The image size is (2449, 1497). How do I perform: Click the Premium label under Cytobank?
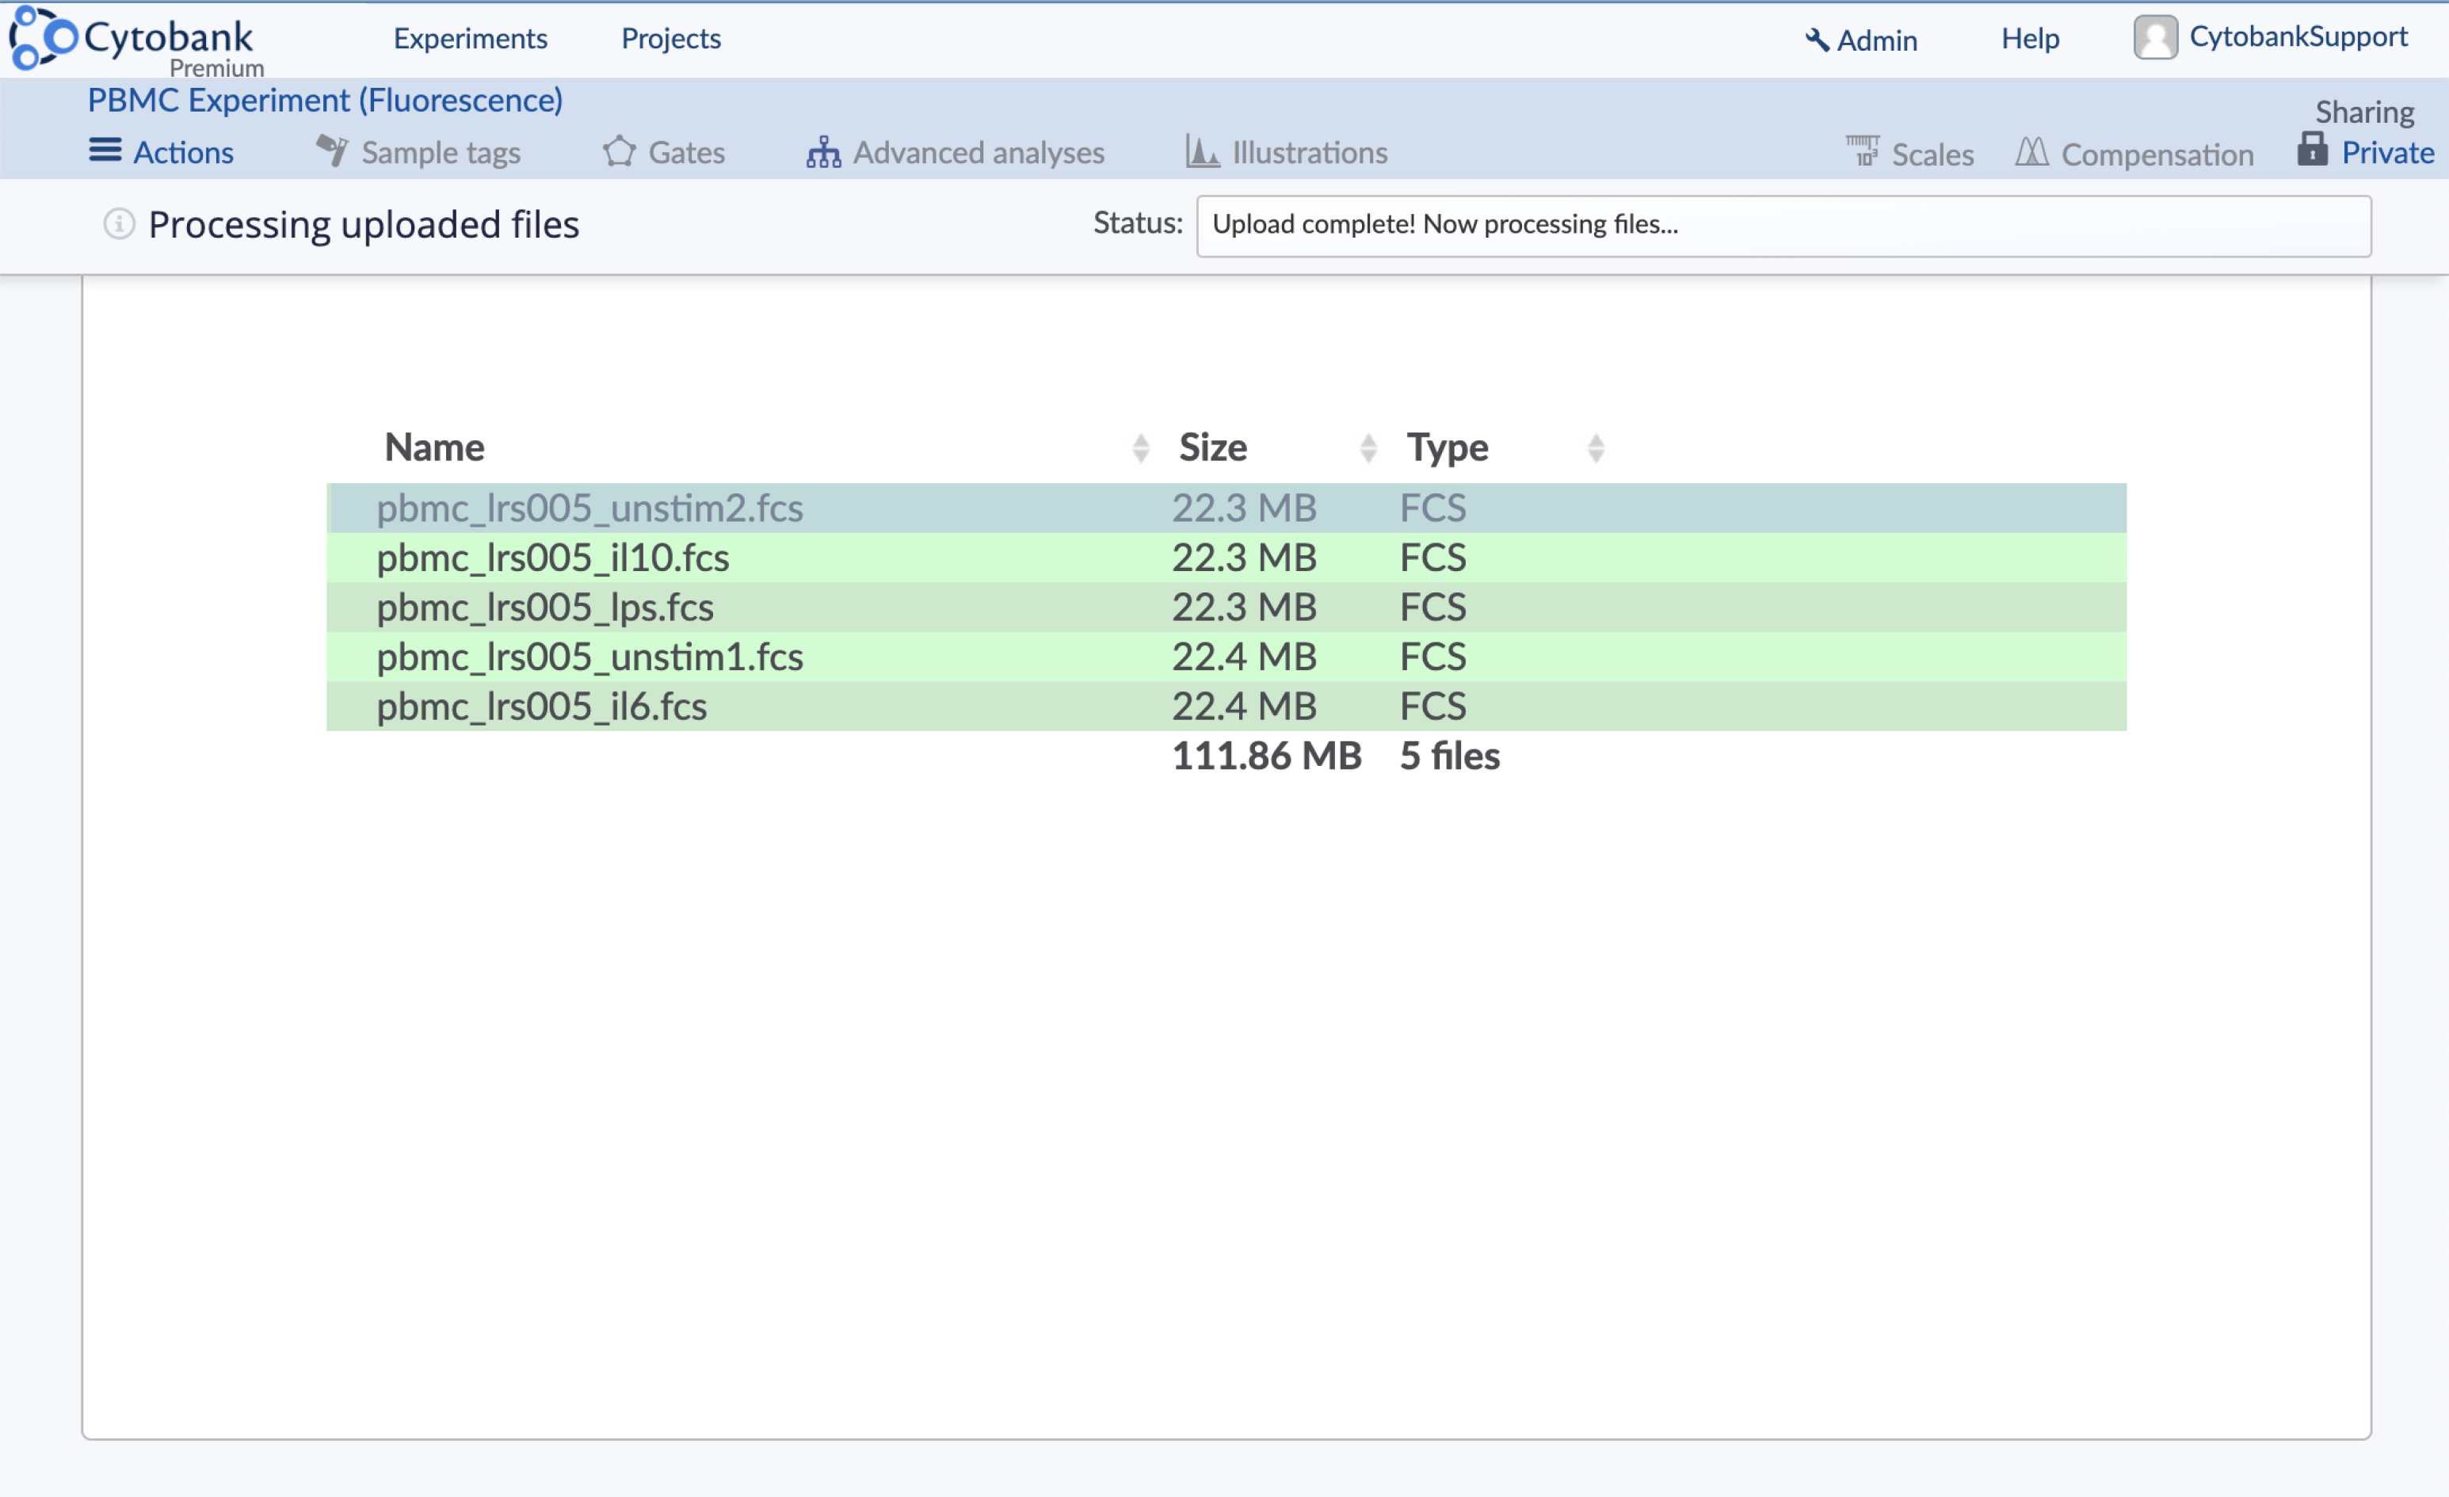[x=216, y=67]
